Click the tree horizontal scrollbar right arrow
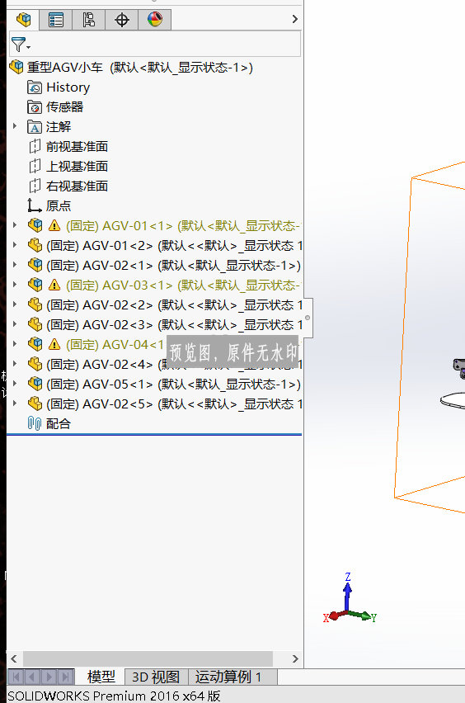Screen dimensions: 465x703 pyautogui.click(x=295, y=658)
